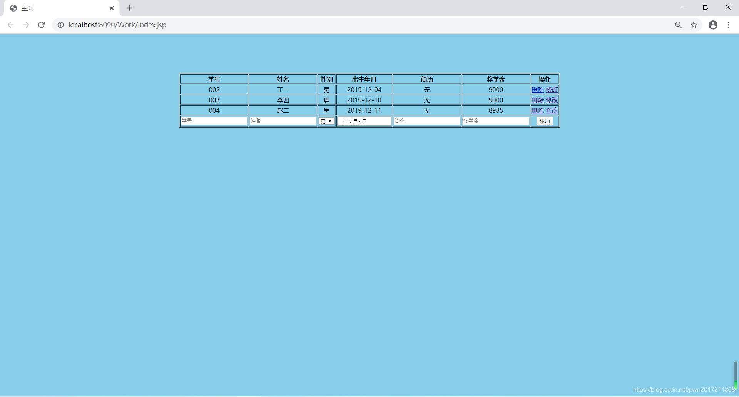This screenshot has height=397, width=739.
Task: Delete student 004 via 删除 link
Action: (538, 110)
